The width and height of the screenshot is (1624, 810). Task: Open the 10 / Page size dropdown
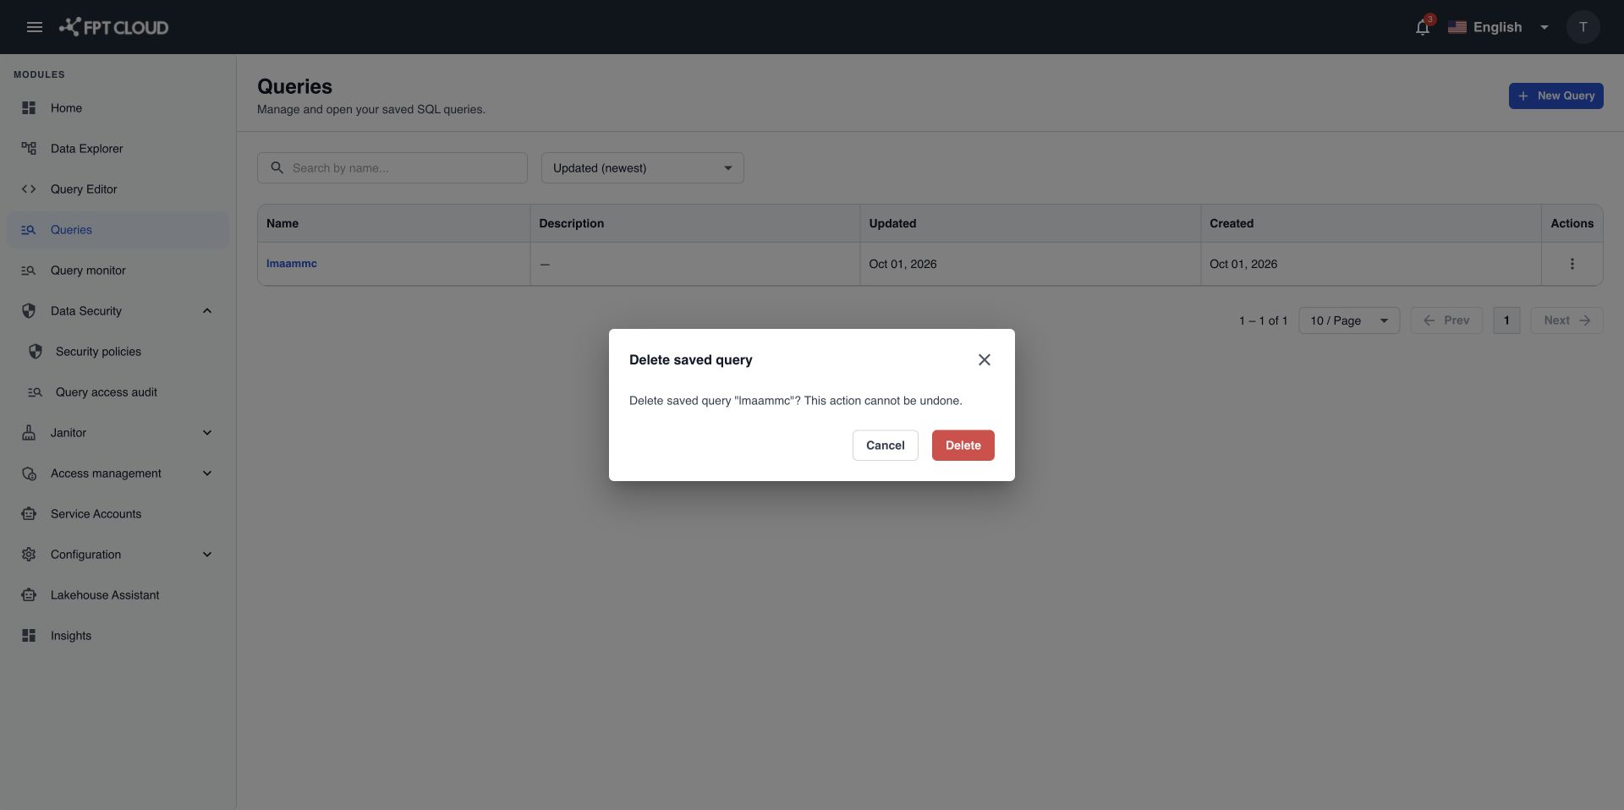1349,320
